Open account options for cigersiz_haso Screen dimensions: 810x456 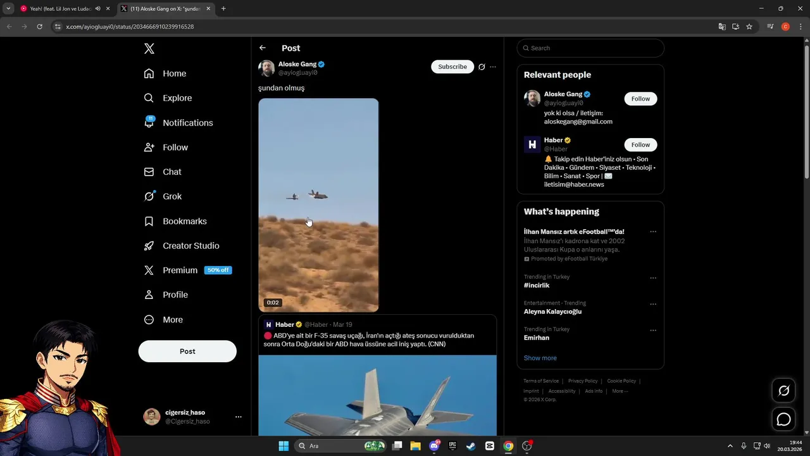point(239,417)
